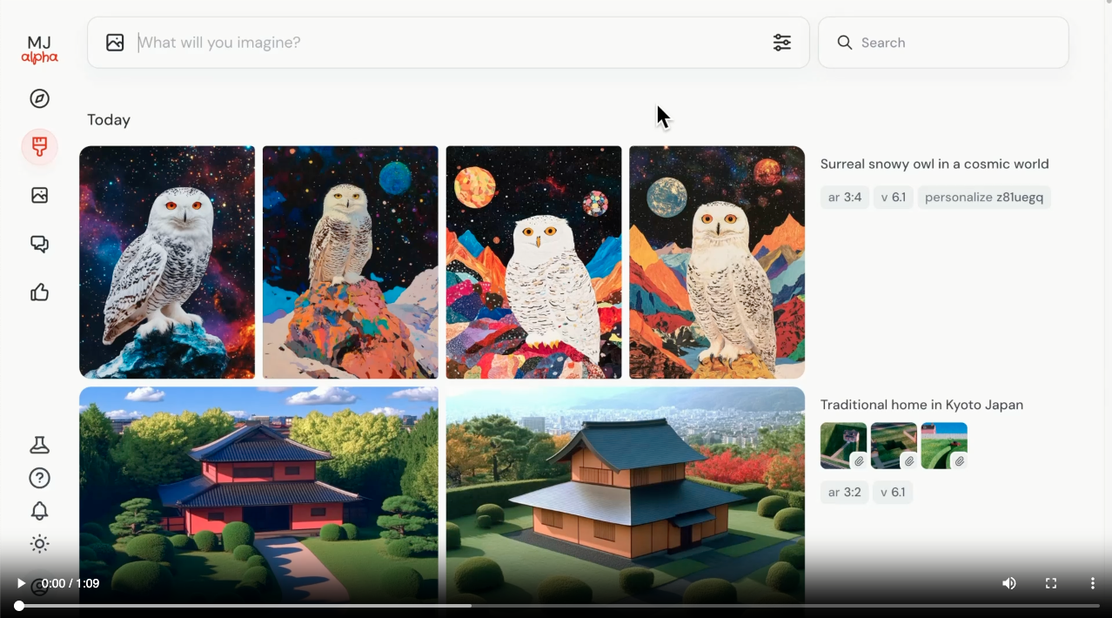Toggle the light/dark mode sun icon
Viewport: 1112px width, 618px height.
point(40,544)
